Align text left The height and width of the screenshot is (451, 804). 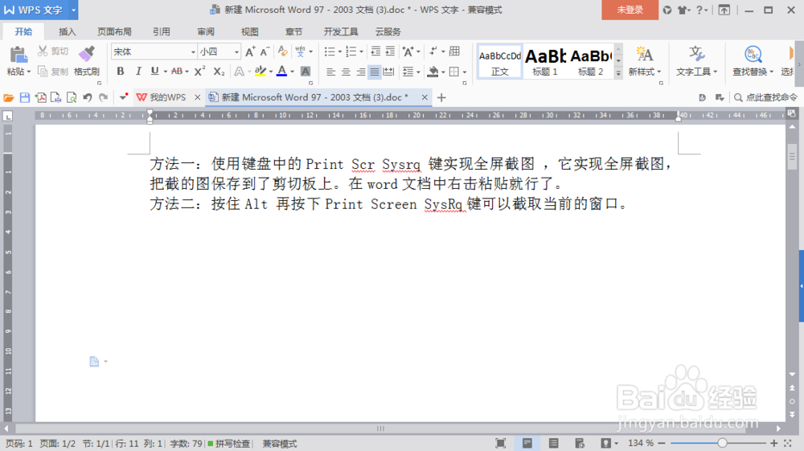(x=331, y=72)
